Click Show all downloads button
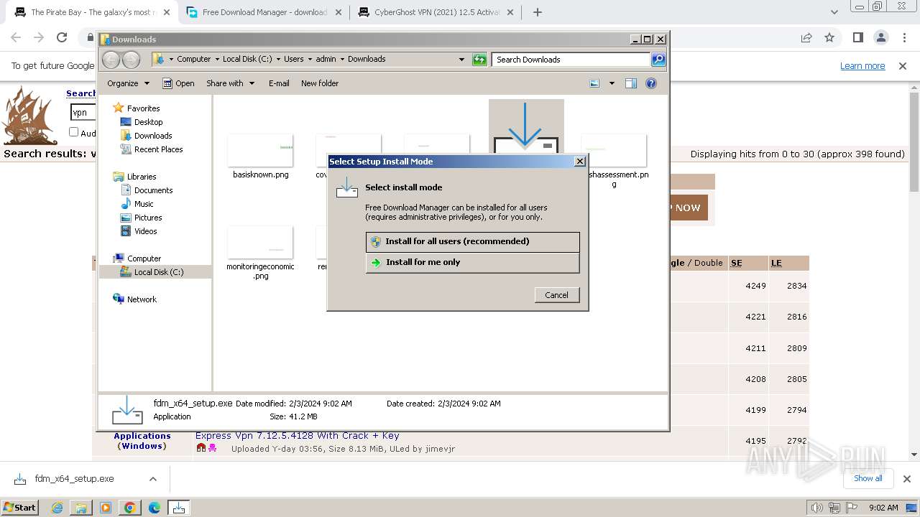This screenshot has width=920, height=517. tap(868, 478)
